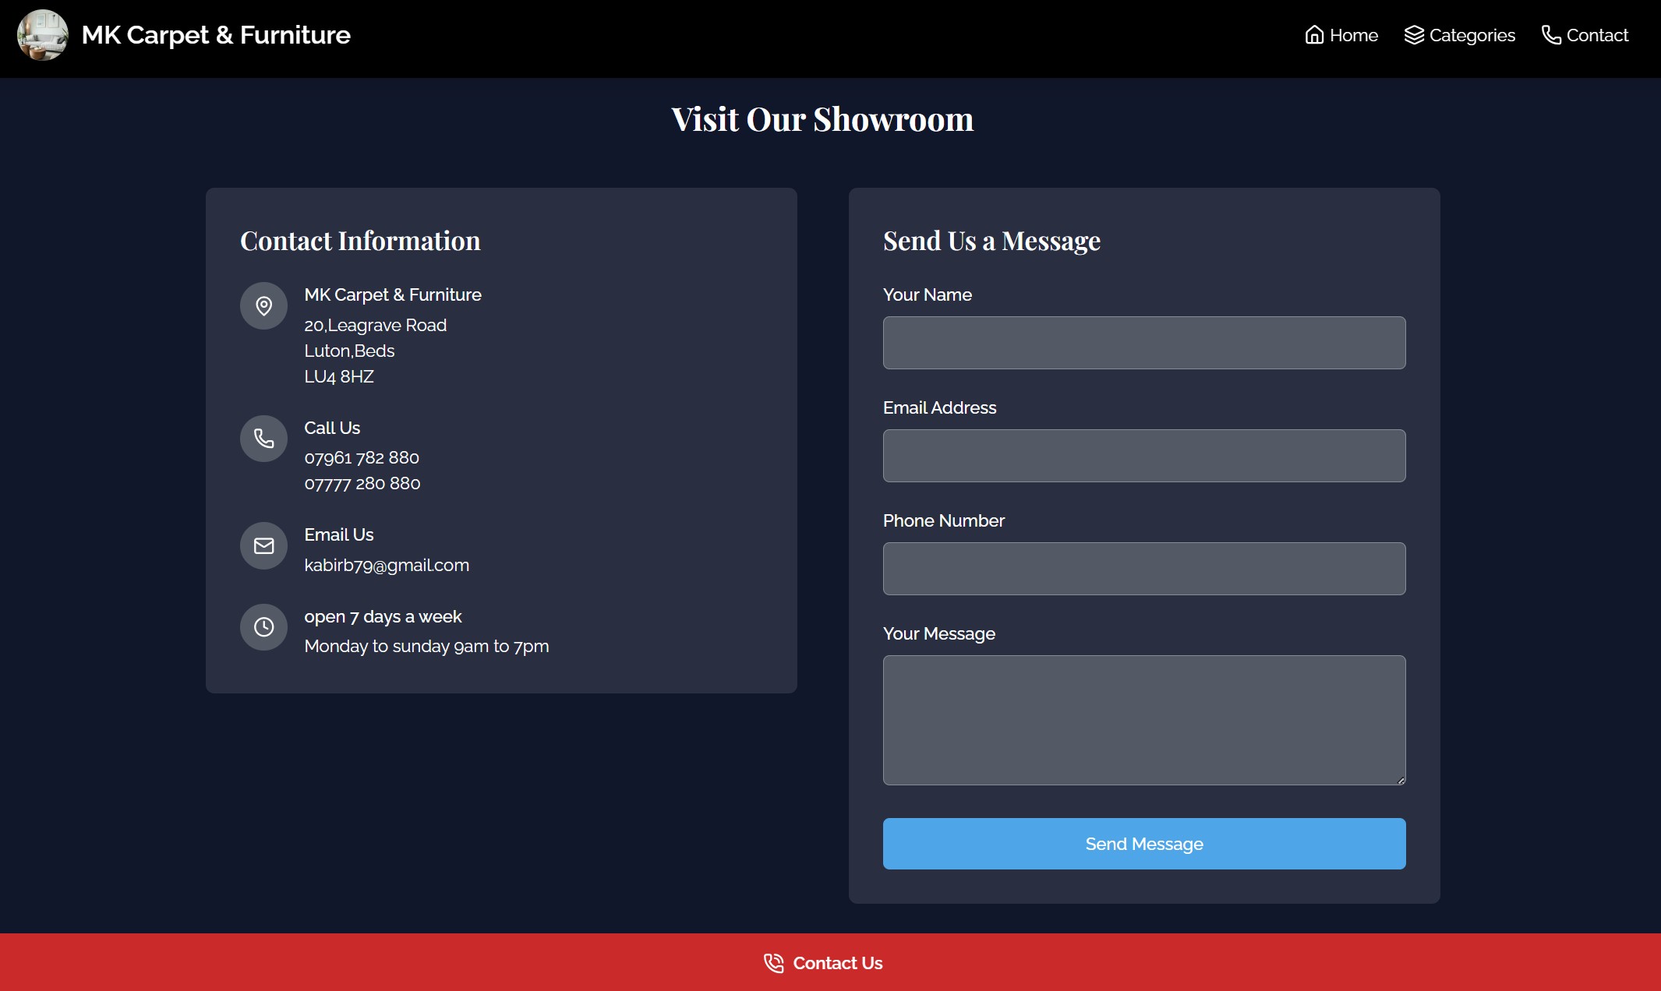
Task: Go to Contact in the top navigation
Action: [x=1597, y=35]
